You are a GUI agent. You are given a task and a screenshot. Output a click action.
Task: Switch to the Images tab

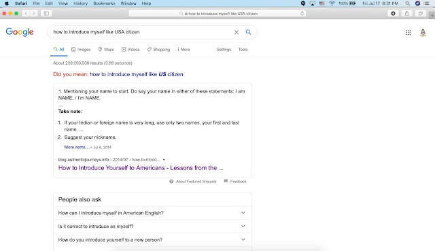tap(81, 50)
